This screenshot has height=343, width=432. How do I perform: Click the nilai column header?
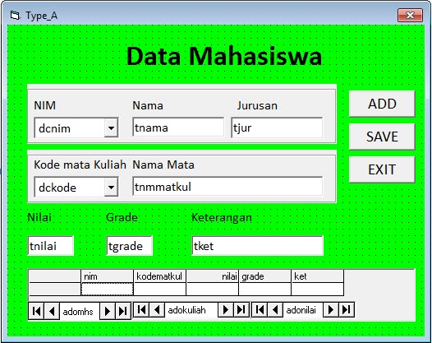(213, 276)
